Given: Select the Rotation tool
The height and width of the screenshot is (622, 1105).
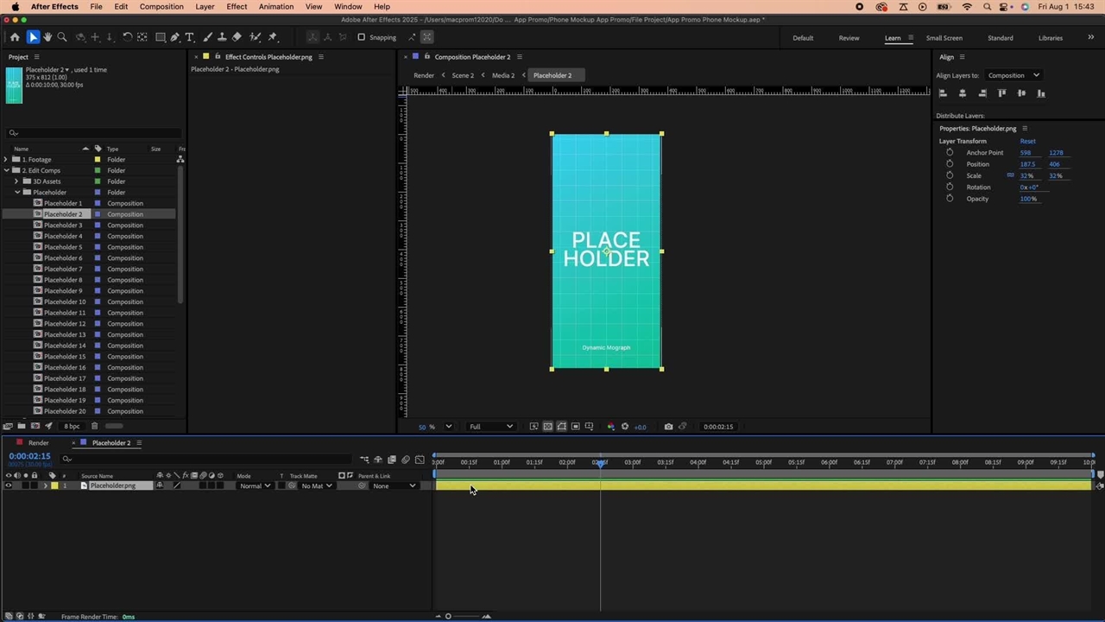Looking at the screenshot, I should 127,37.
